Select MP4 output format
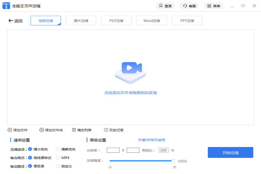 tap(58, 158)
